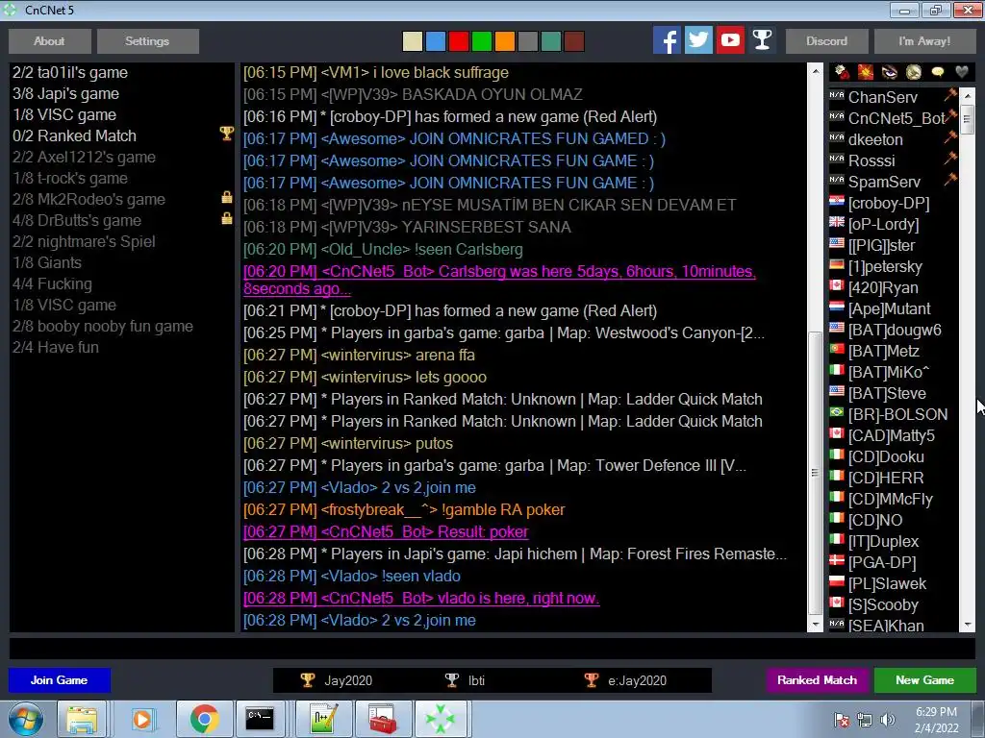Click the silver trophy beside Ibti
Screen dimensions: 985x738
click(x=452, y=680)
